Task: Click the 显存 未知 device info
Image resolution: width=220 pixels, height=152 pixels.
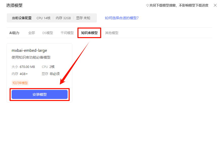Action: tap(83, 18)
